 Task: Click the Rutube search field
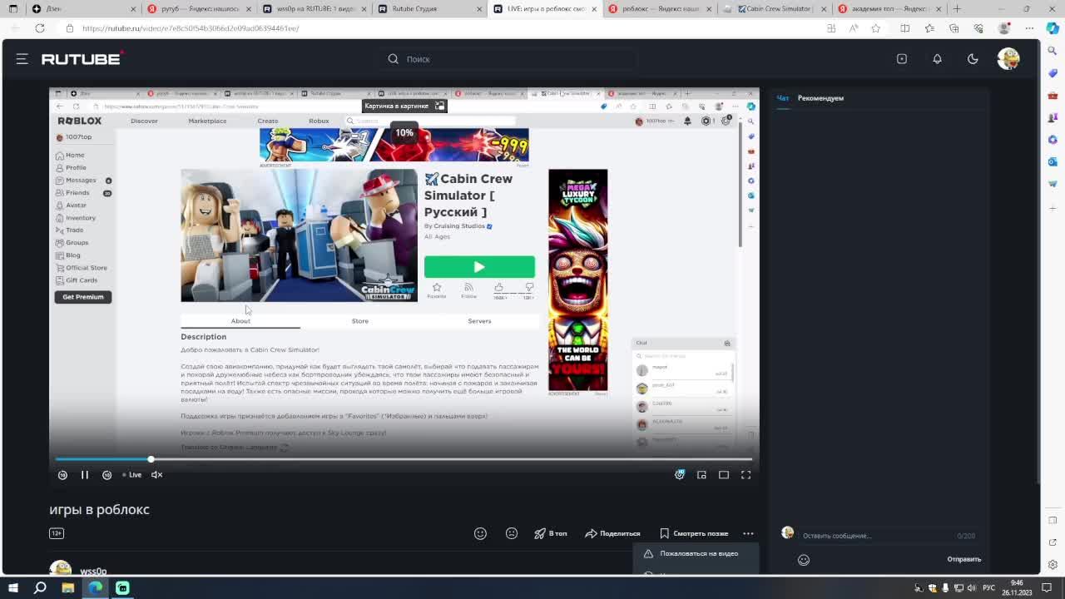point(510,59)
